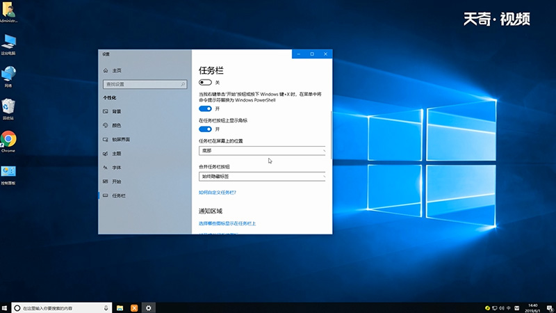This screenshot has width=556, height=313.
Task: Open the 主题 (Themes) sidebar entry
Action: pyautogui.click(x=113, y=154)
